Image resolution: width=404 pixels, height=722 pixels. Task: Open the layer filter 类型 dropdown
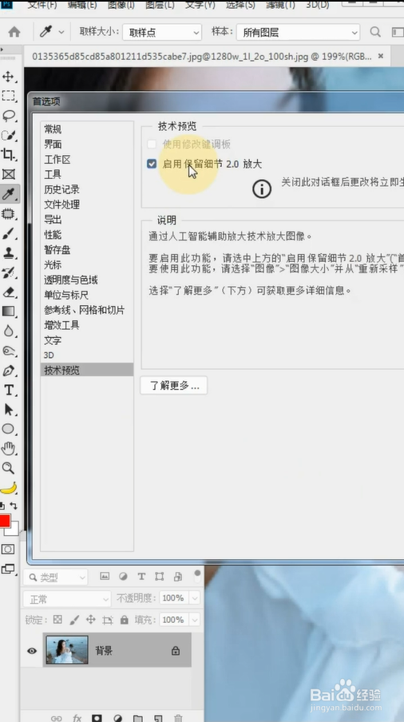(55, 577)
